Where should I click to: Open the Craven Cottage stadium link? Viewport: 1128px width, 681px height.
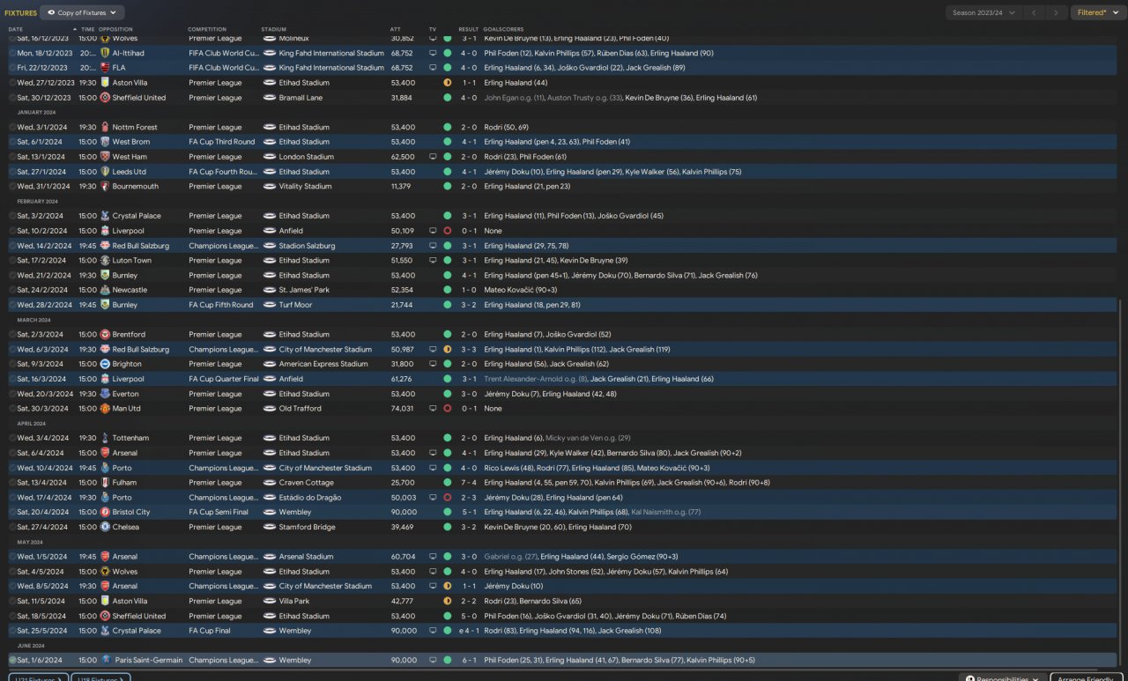point(304,483)
